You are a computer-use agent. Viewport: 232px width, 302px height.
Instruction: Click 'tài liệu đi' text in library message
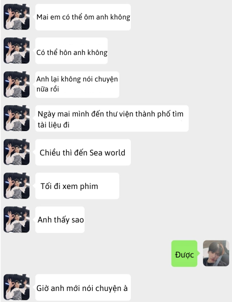click(x=53, y=125)
